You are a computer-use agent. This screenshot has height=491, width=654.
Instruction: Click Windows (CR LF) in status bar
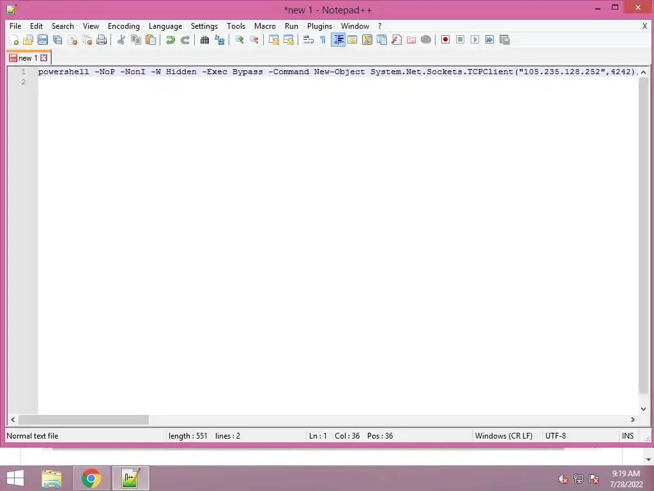[504, 436]
